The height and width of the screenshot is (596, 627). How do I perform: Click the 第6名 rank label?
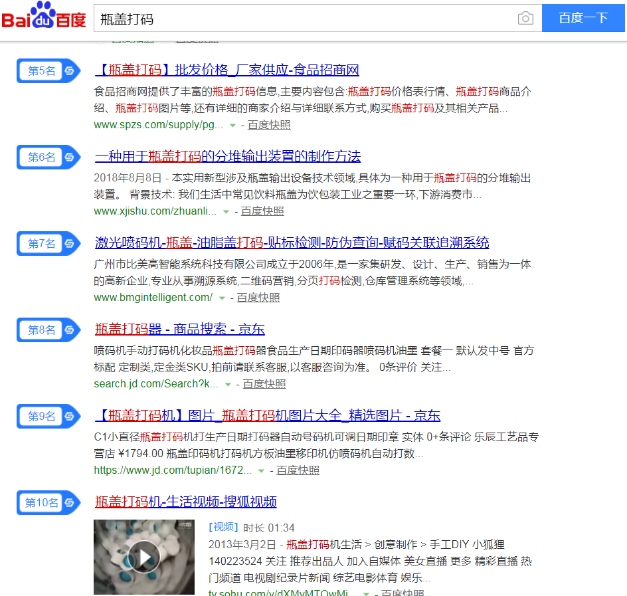pyautogui.click(x=42, y=157)
